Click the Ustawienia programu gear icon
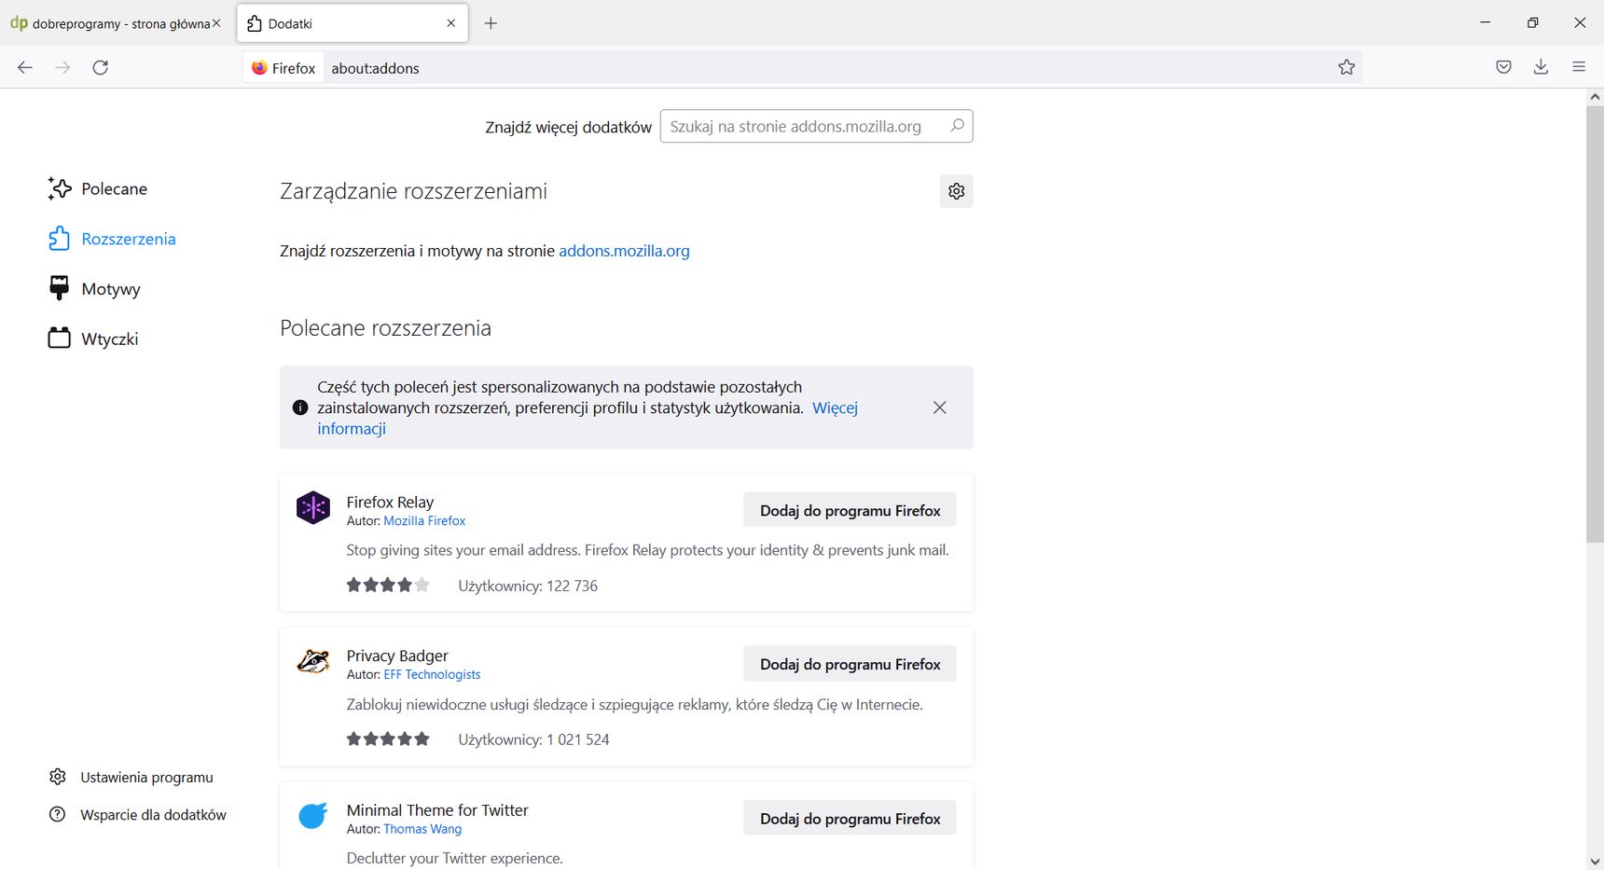Viewport: 1604px width, 870px height. pos(58,777)
